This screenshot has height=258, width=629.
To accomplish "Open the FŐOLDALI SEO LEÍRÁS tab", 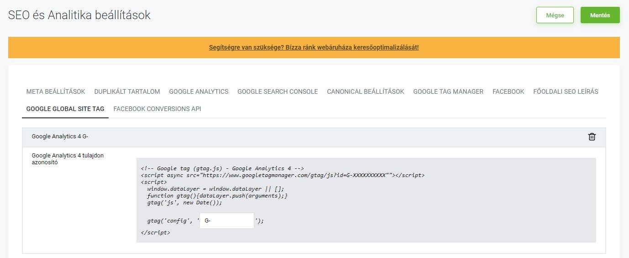I will coord(566,91).
